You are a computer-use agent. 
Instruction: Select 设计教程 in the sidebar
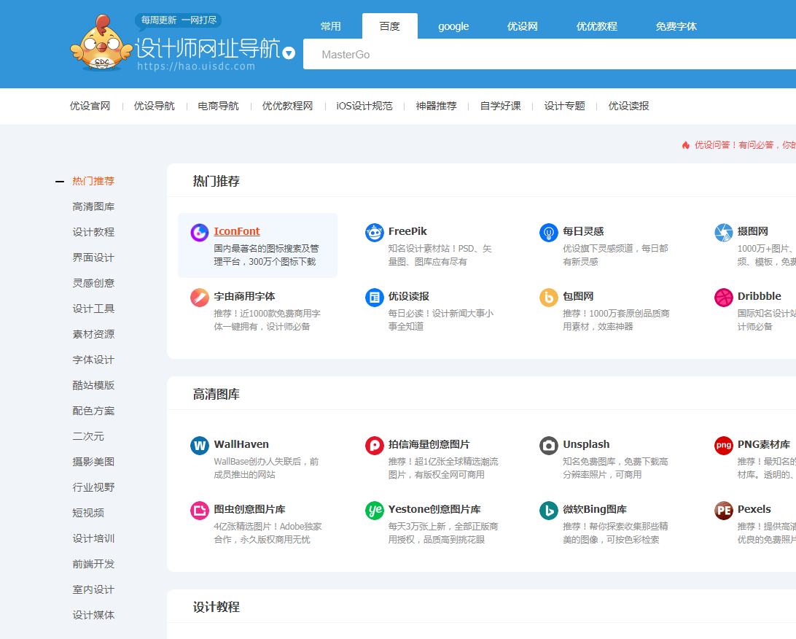93,232
